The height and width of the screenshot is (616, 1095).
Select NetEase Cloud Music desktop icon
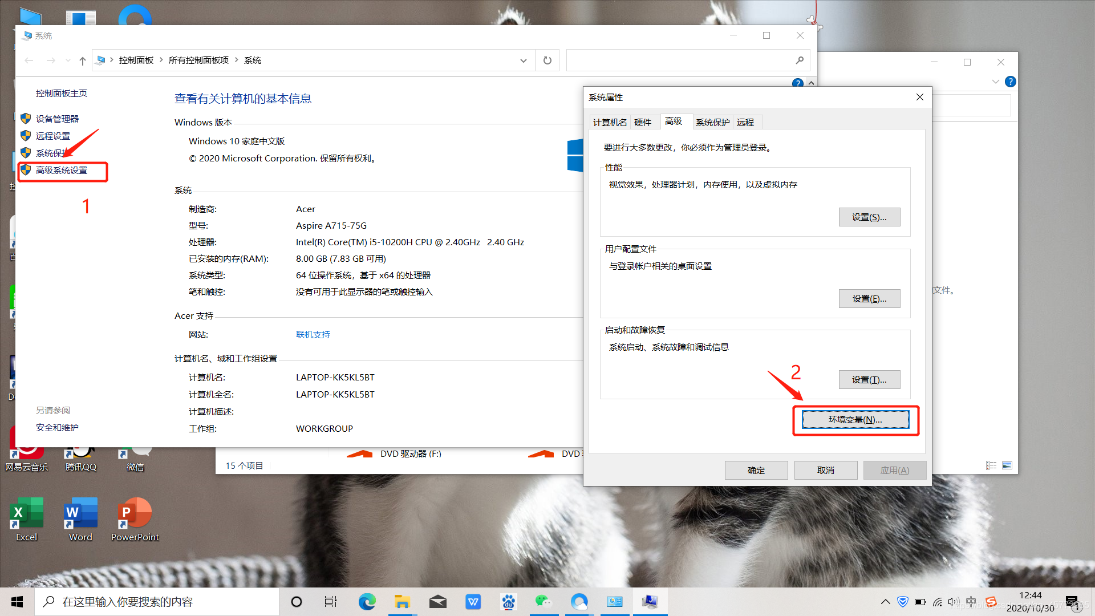[x=26, y=451]
